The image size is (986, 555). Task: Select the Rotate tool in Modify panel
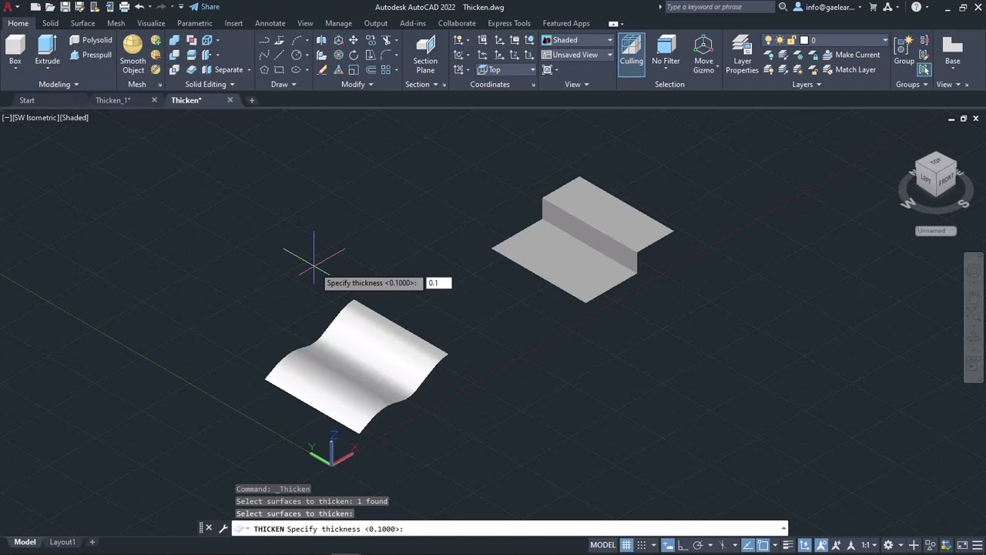point(354,55)
